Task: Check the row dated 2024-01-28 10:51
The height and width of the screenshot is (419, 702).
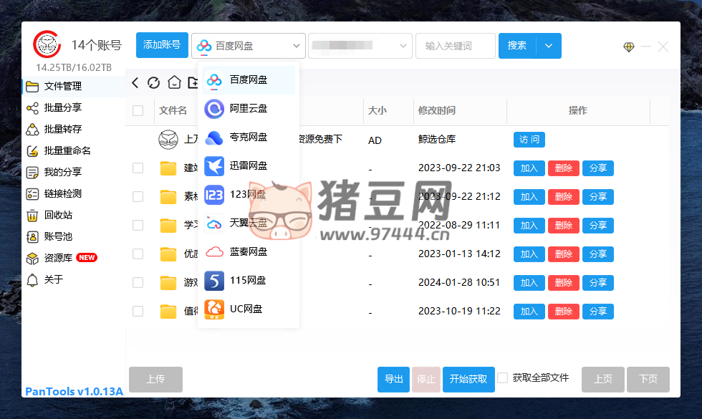Action: point(138,282)
